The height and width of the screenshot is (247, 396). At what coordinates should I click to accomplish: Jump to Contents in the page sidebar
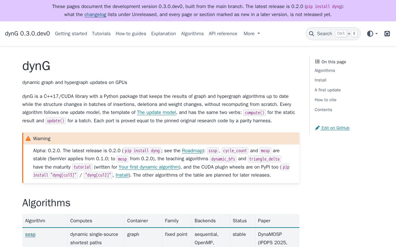tap(323, 110)
